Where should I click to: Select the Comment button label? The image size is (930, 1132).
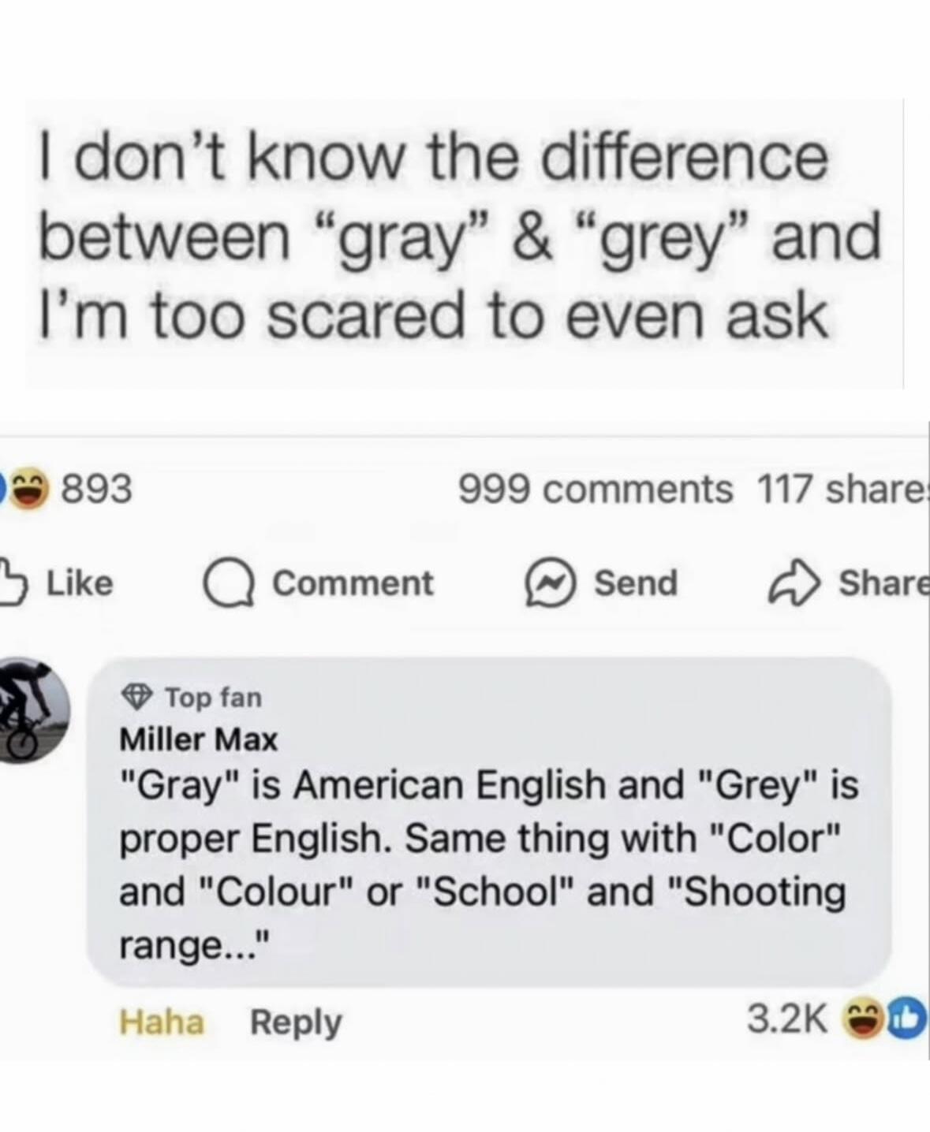point(353,583)
